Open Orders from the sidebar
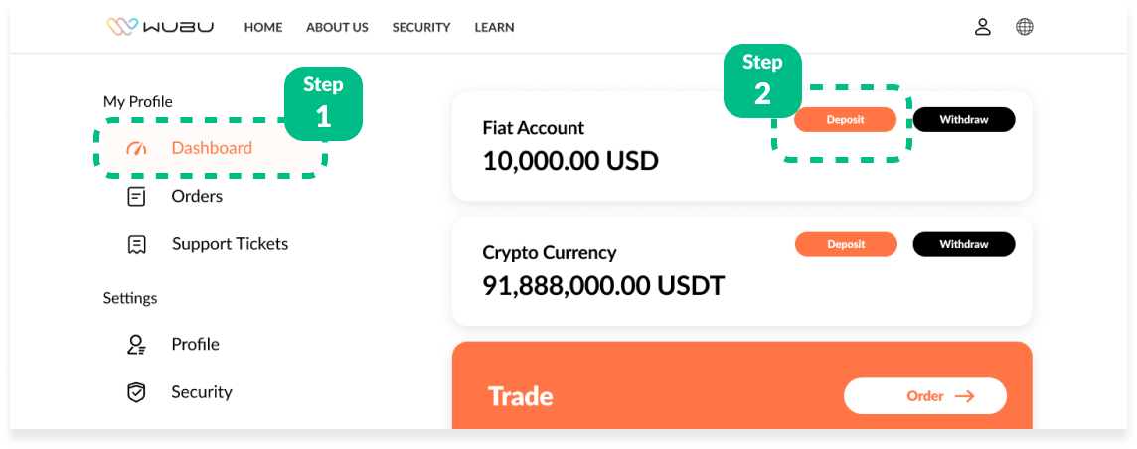The image size is (1137, 449). click(x=197, y=197)
